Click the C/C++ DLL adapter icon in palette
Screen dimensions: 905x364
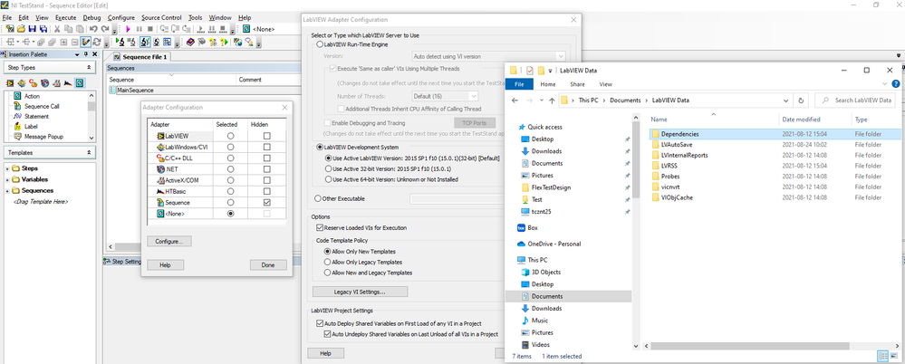[x=33, y=83]
